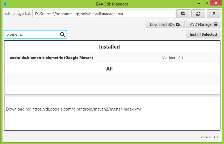
Task: Select androidx.biometric:biometric (Google Maven) row
Action: (x=112, y=58)
